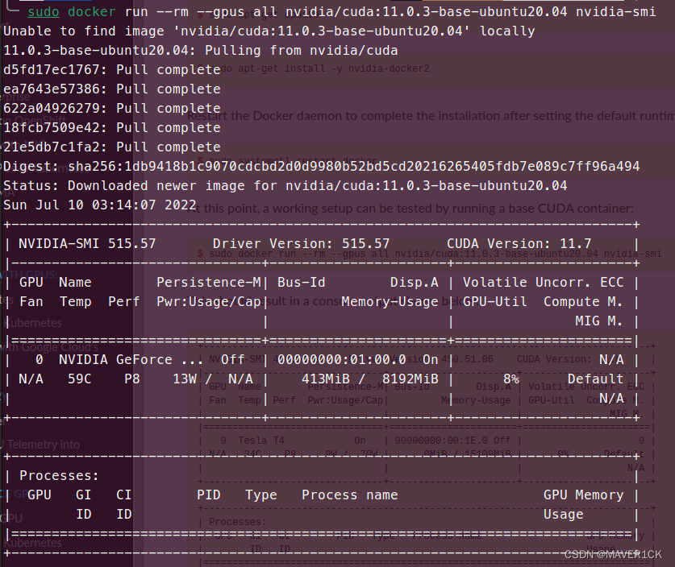The height and width of the screenshot is (567, 675).
Task: Open 'with Google Cloud's' background sidebar link
Action: pos(51,347)
